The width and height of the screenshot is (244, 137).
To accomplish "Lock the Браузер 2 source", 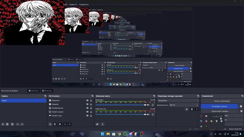I will pyautogui.click(x=91, y=100).
